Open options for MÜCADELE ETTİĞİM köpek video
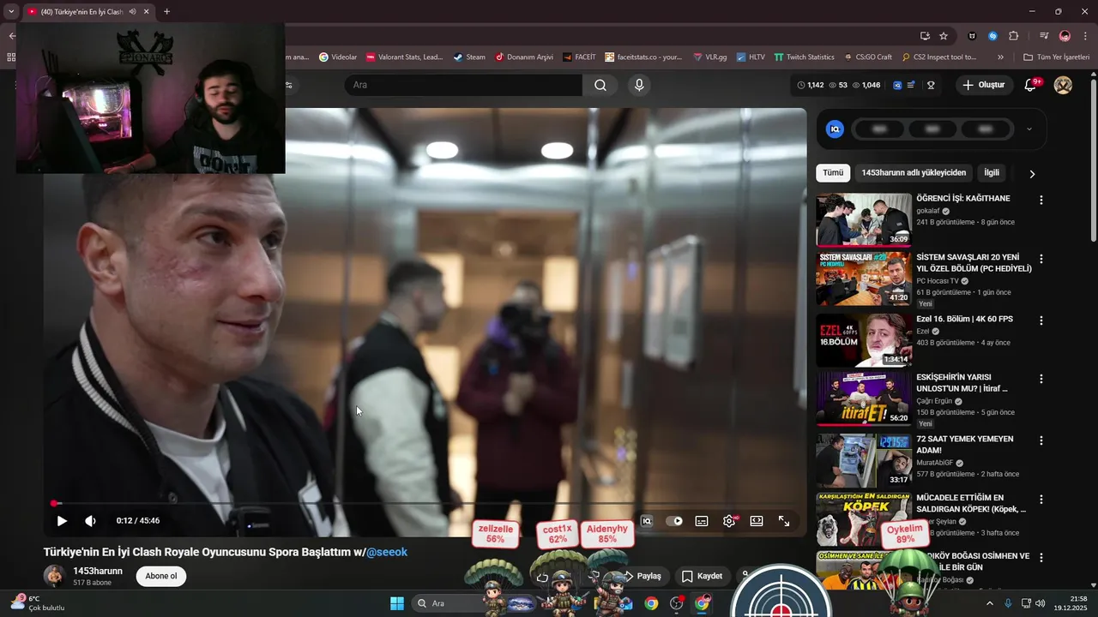Image resolution: width=1098 pixels, height=617 pixels. click(1041, 499)
